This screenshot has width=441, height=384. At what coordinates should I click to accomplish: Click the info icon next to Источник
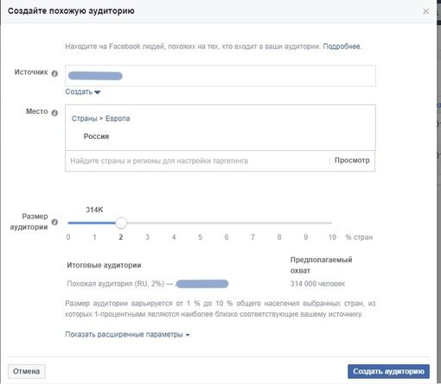pyautogui.click(x=54, y=73)
